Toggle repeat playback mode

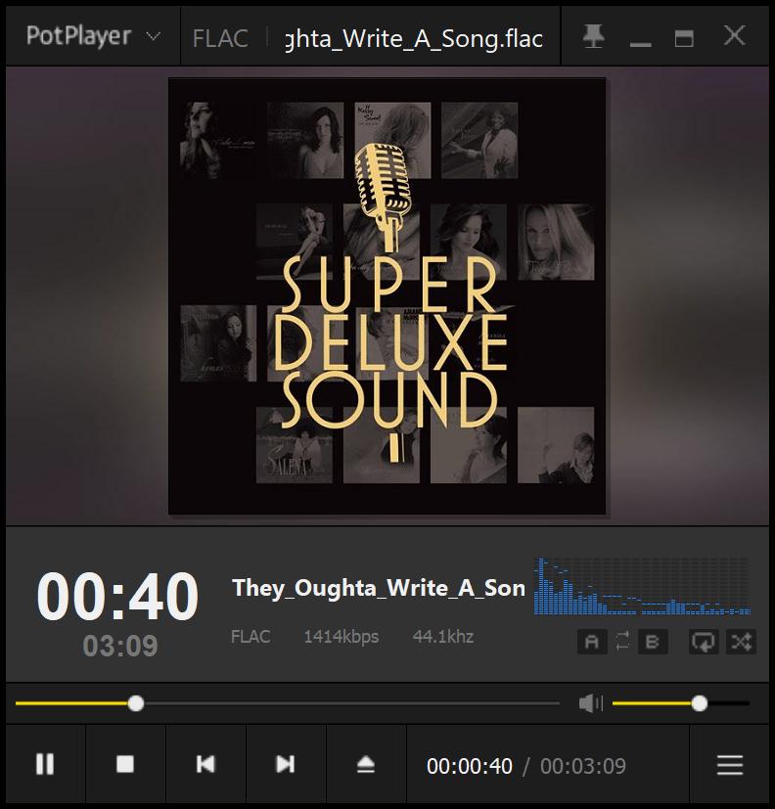click(x=704, y=642)
